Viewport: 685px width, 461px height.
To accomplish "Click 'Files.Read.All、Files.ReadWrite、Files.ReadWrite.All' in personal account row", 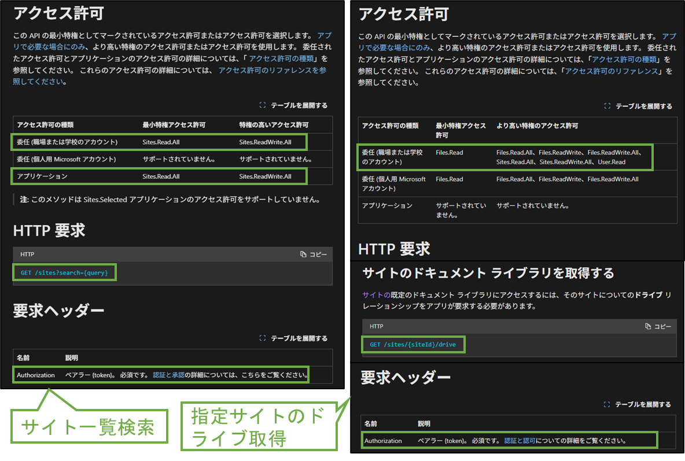I will [x=567, y=179].
